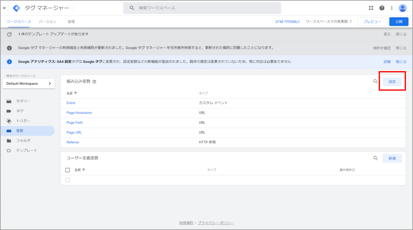Click 新規 to create a user-defined variable
The width and height of the screenshot is (413, 230).
(392, 158)
